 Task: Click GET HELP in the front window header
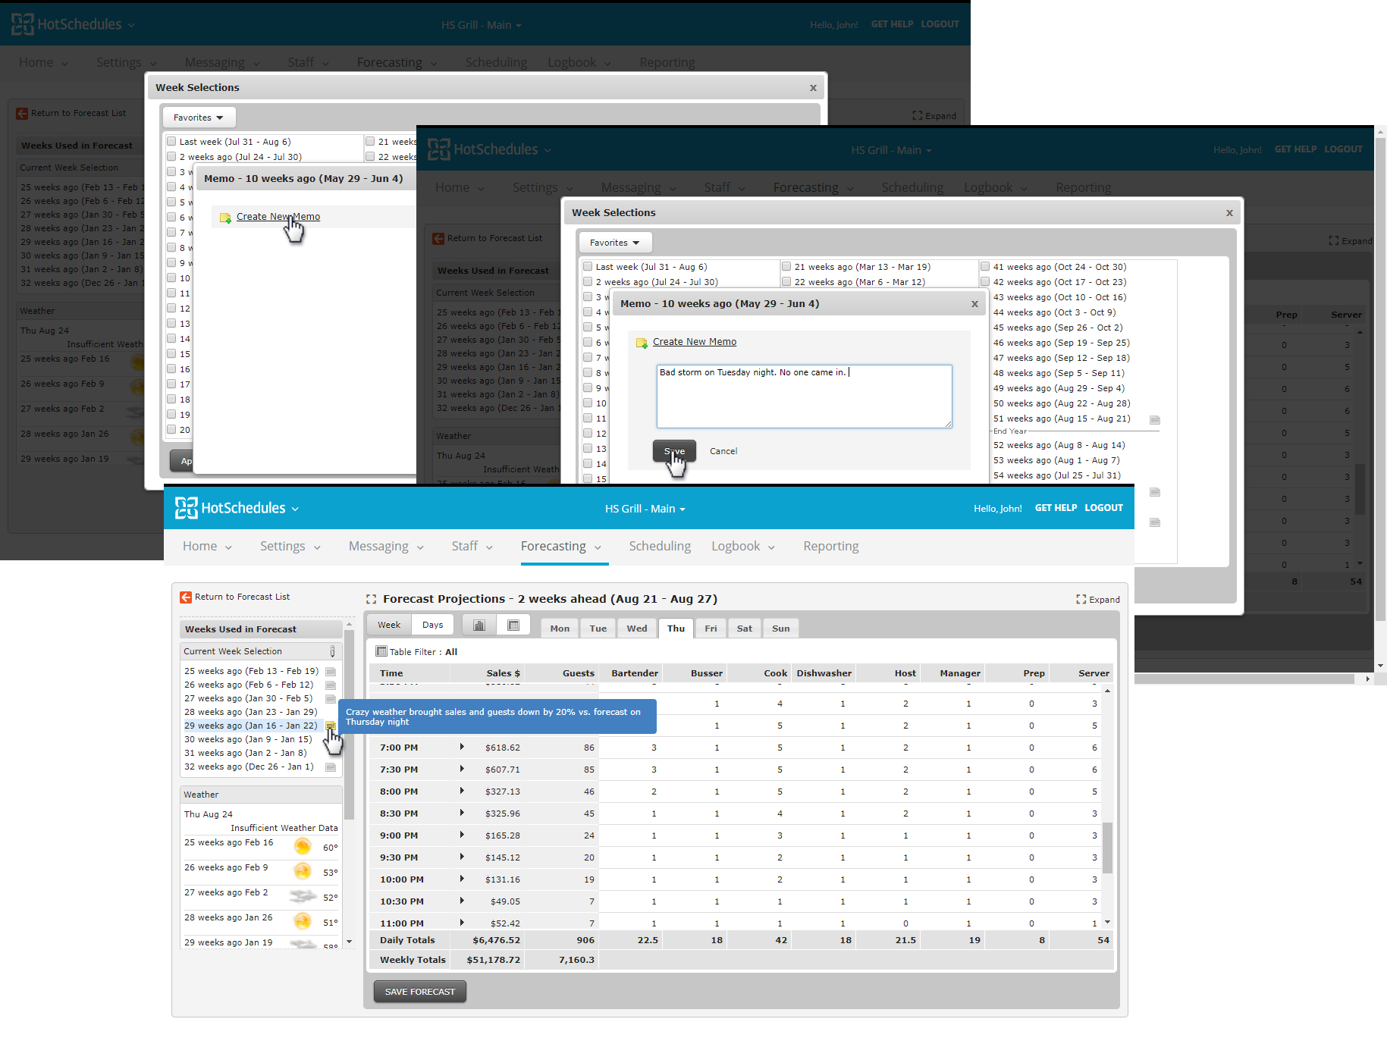(x=1056, y=508)
